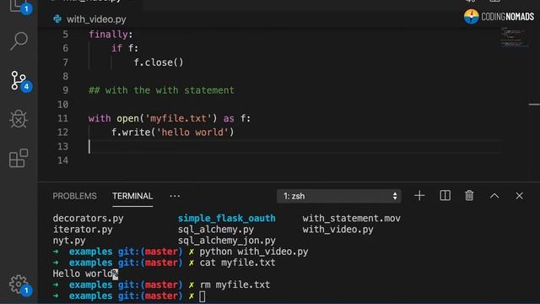Click 'with_statement.mov' in terminal output

click(x=351, y=218)
